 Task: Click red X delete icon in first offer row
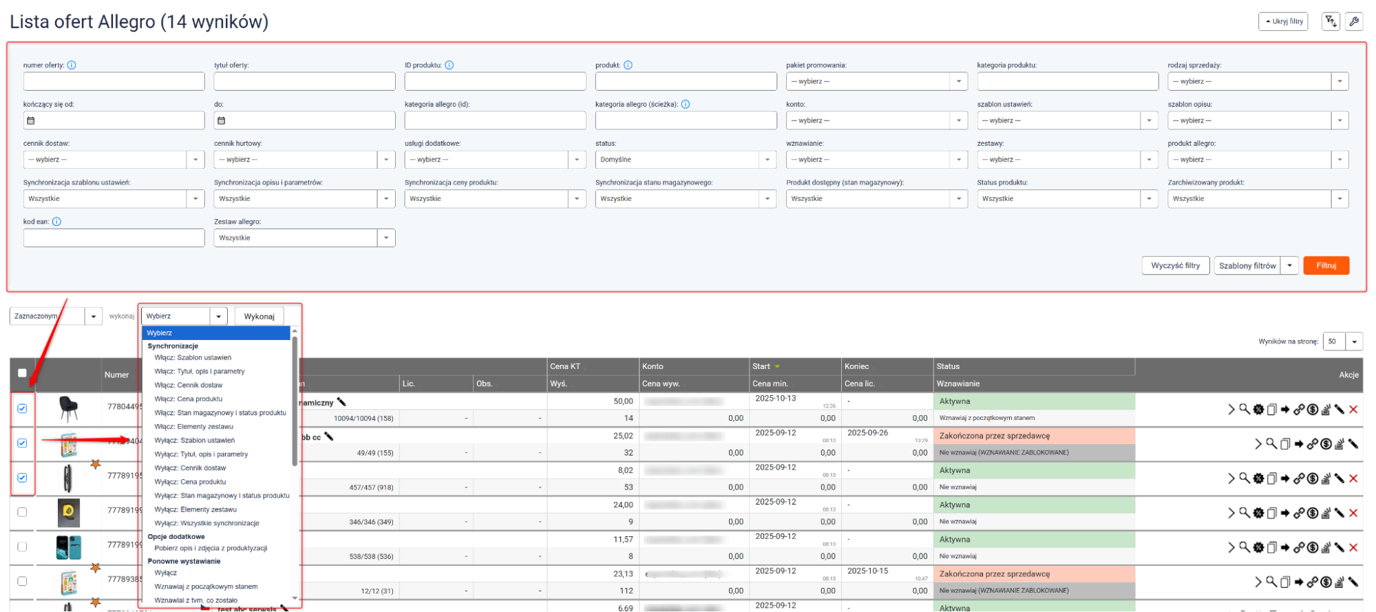(x=1353, y=410)
